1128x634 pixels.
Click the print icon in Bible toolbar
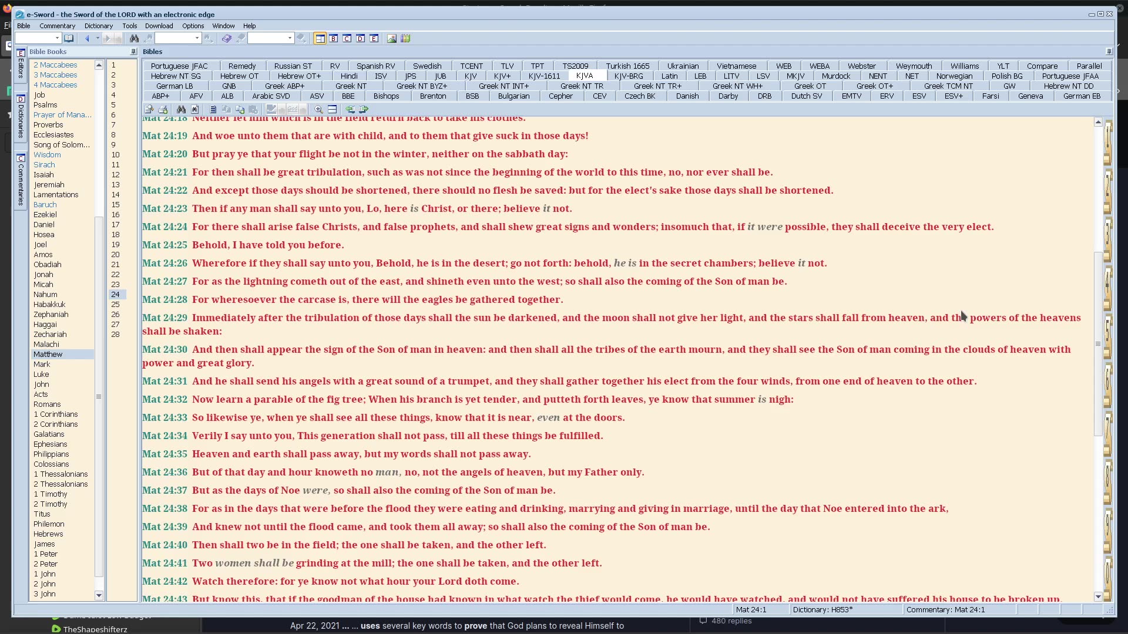pos(163,110)
